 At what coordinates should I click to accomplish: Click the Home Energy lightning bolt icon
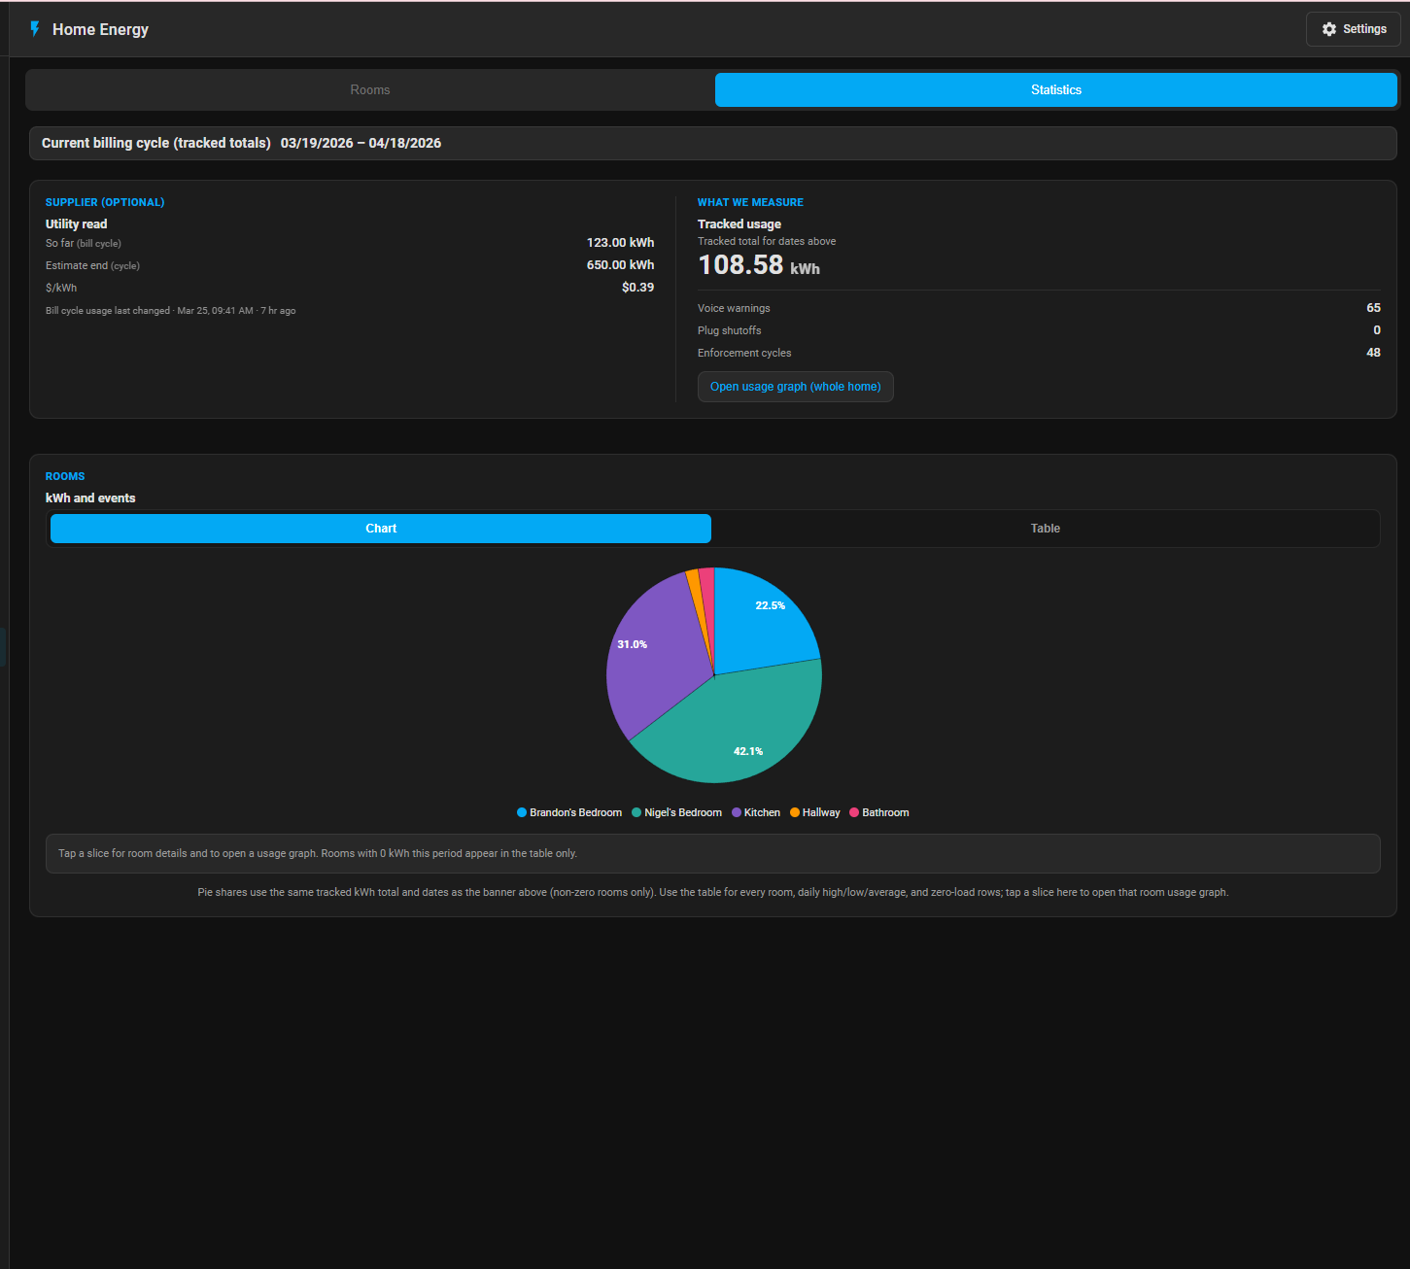pyautogui.click(x=35, y=29)
